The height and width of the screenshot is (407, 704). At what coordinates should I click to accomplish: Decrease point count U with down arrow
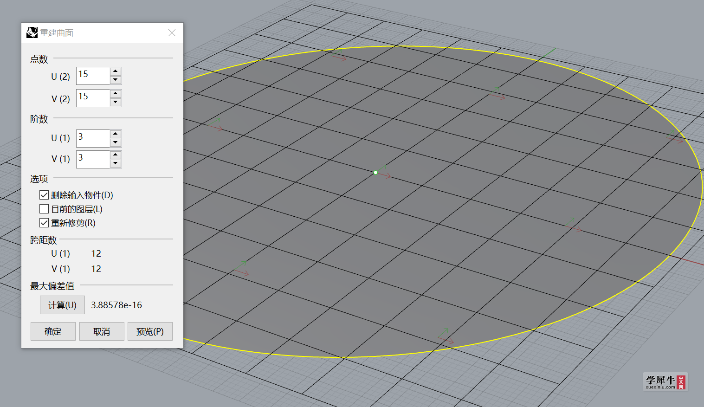click(116, 80)
